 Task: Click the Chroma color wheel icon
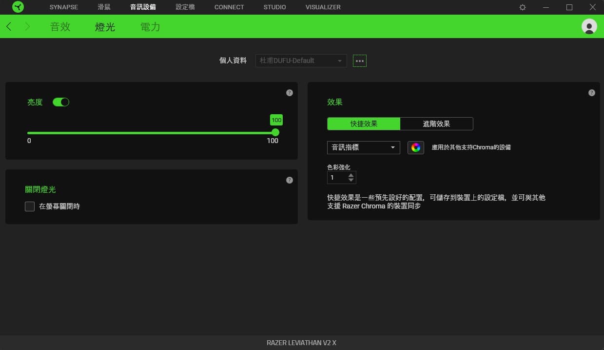416,147
